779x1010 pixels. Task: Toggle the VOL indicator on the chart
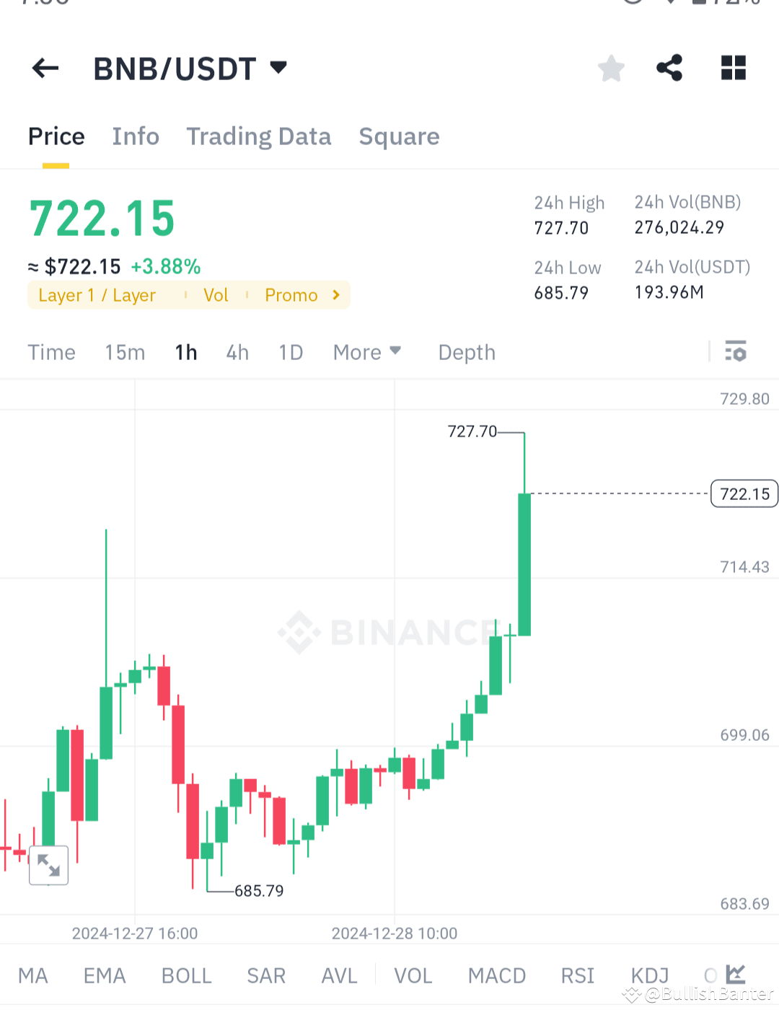click(x=413, y=975)
